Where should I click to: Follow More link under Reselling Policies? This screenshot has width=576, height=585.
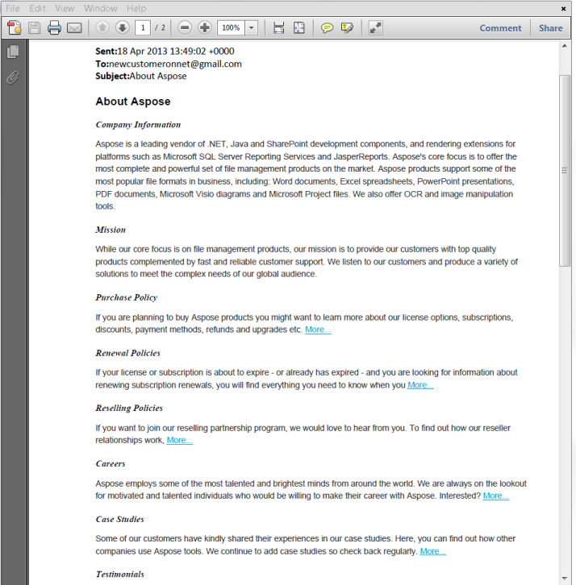(x=180, y=440)
